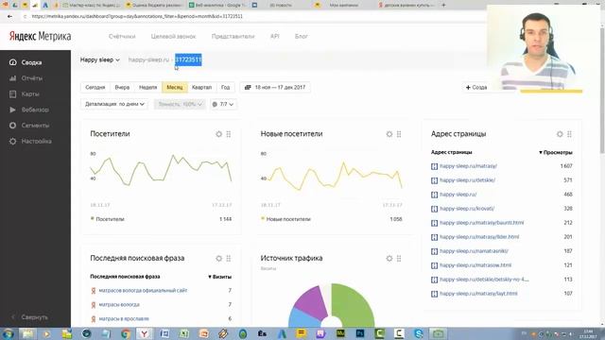This screenshot has height=340, width=605.
Task: Click Создать widget button
Action: pyautogui.click(x=476, y=88)
